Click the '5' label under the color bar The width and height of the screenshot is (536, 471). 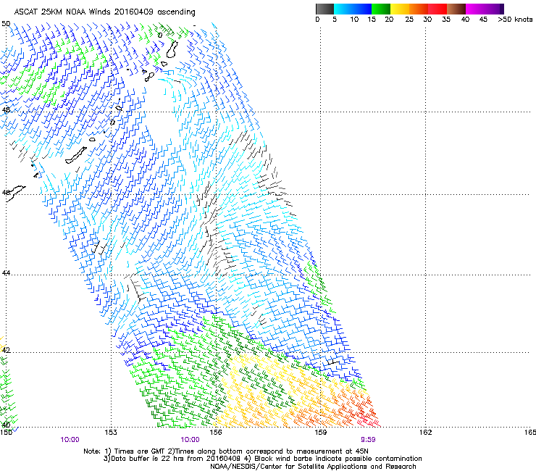pyautogui.click(x=335, y=20)
